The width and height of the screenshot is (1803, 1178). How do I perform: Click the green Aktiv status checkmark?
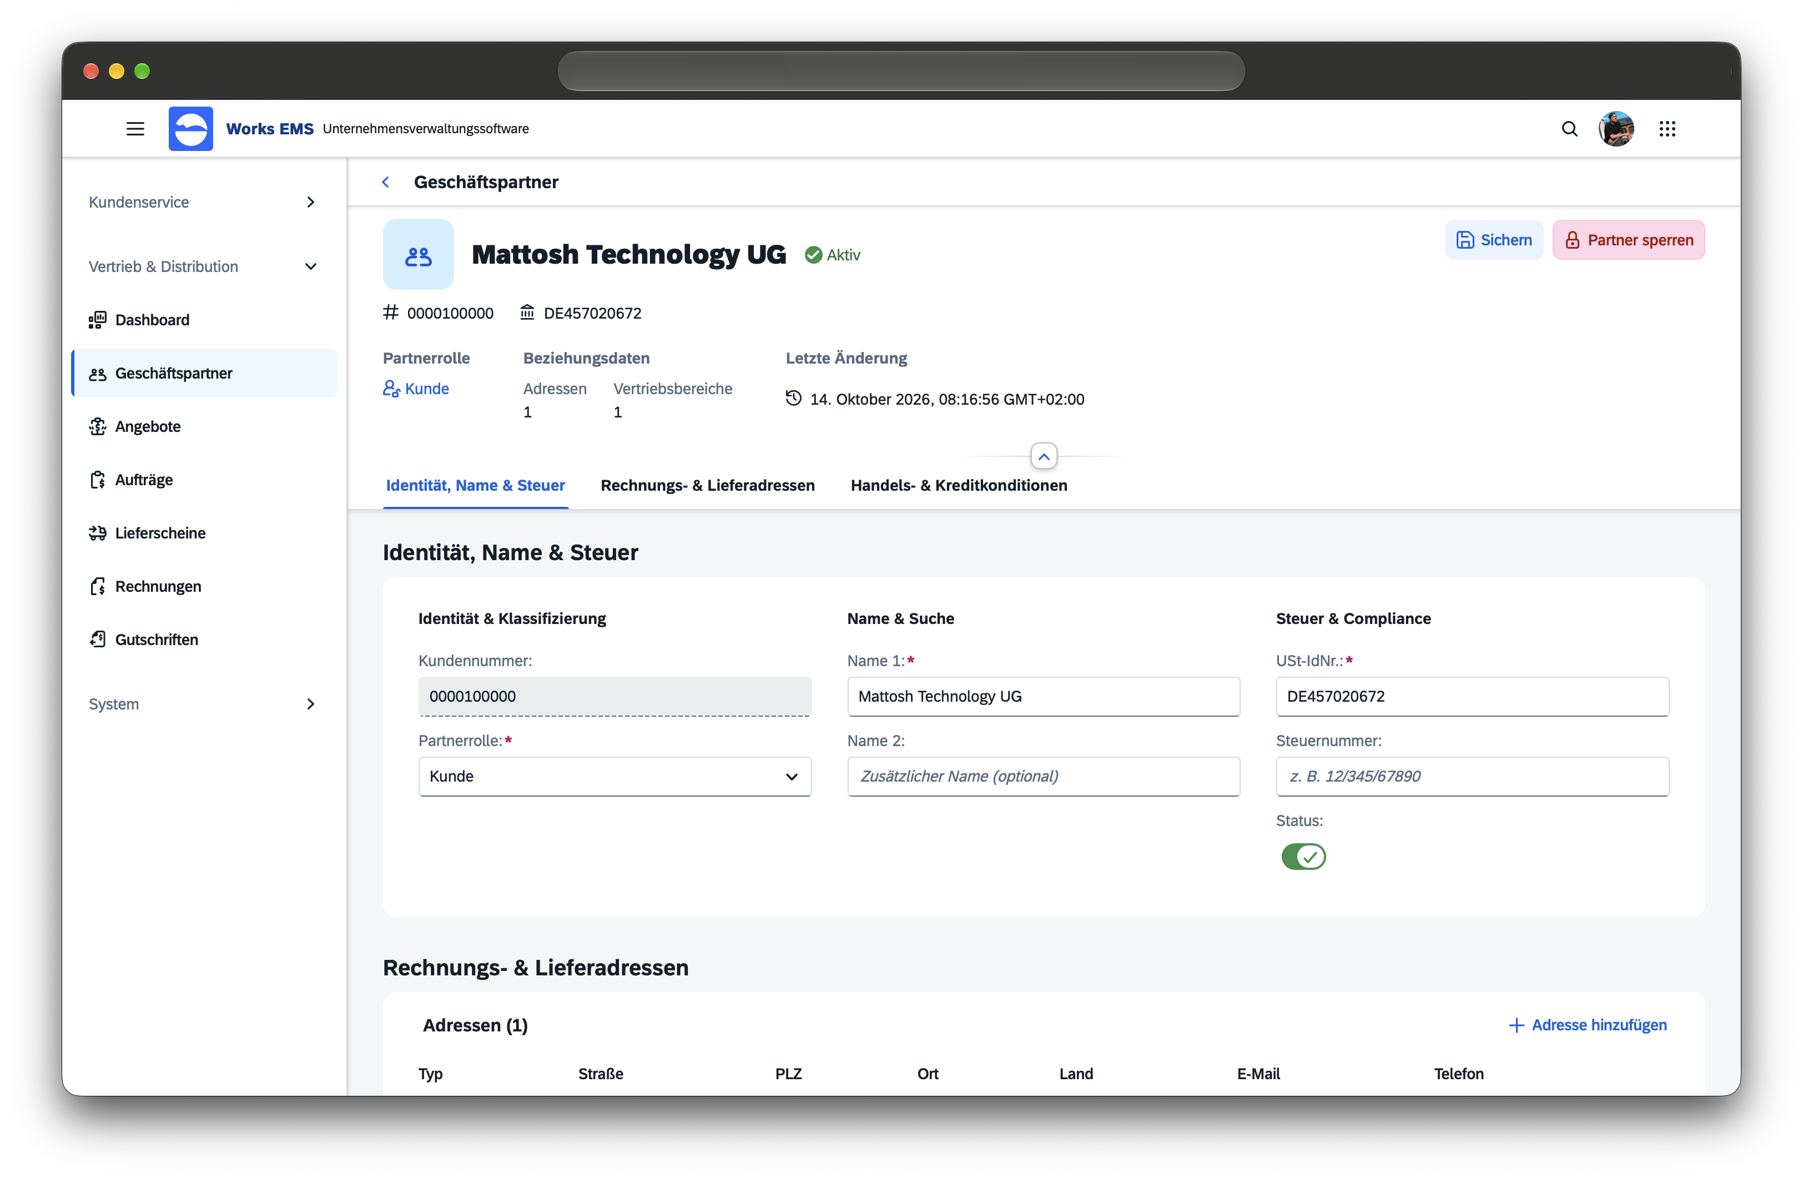(x=813, y=255)
